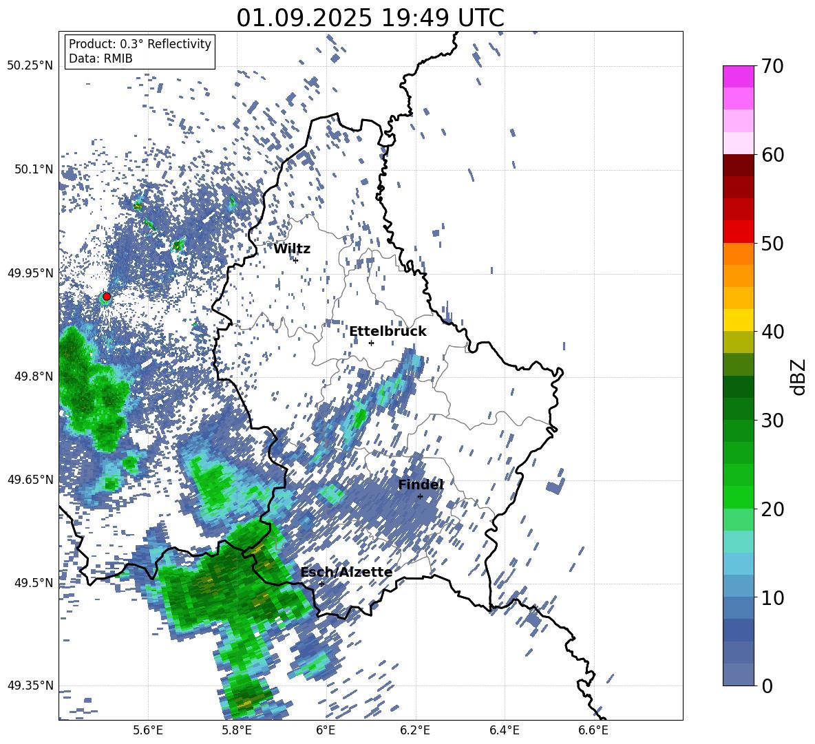
Task: Click the dBZ colorbar axis label
Action: (799, 376)
